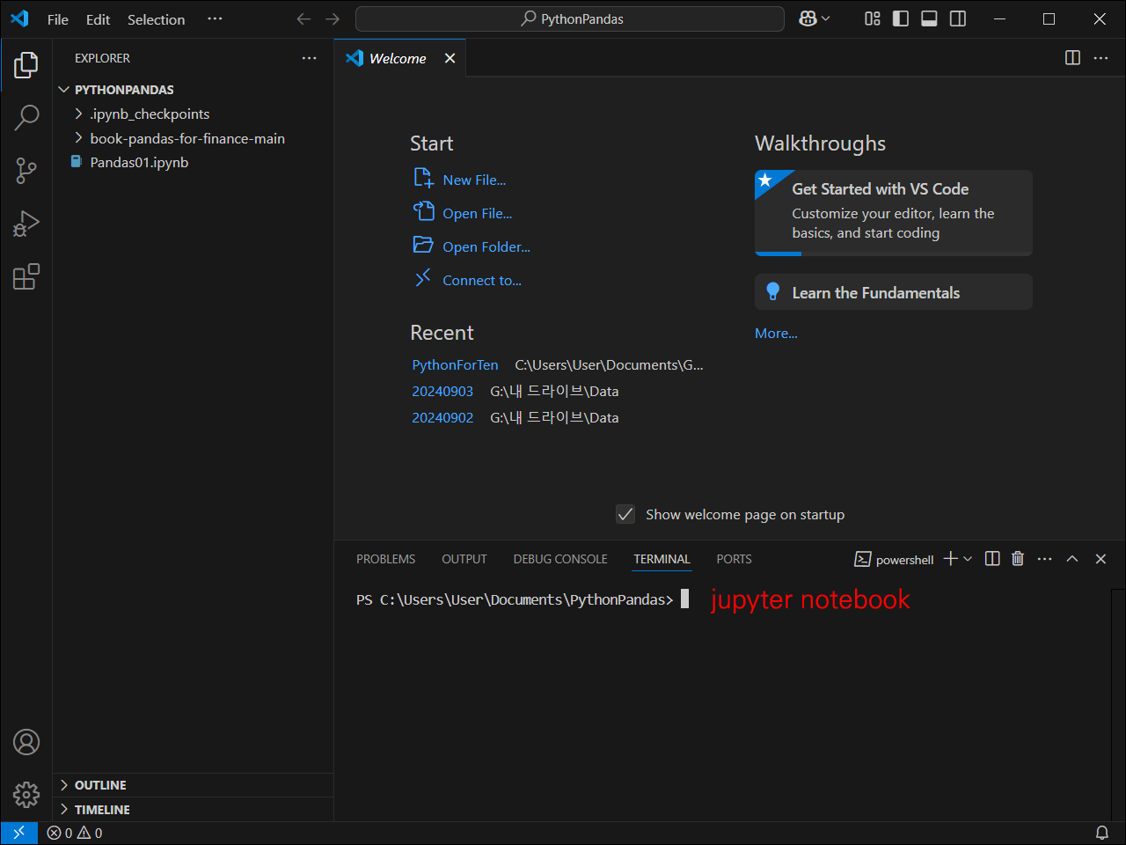The height and width of the screenshot is (845, 1126).
Task: Open Source Control view
Action: coord(26,171)
